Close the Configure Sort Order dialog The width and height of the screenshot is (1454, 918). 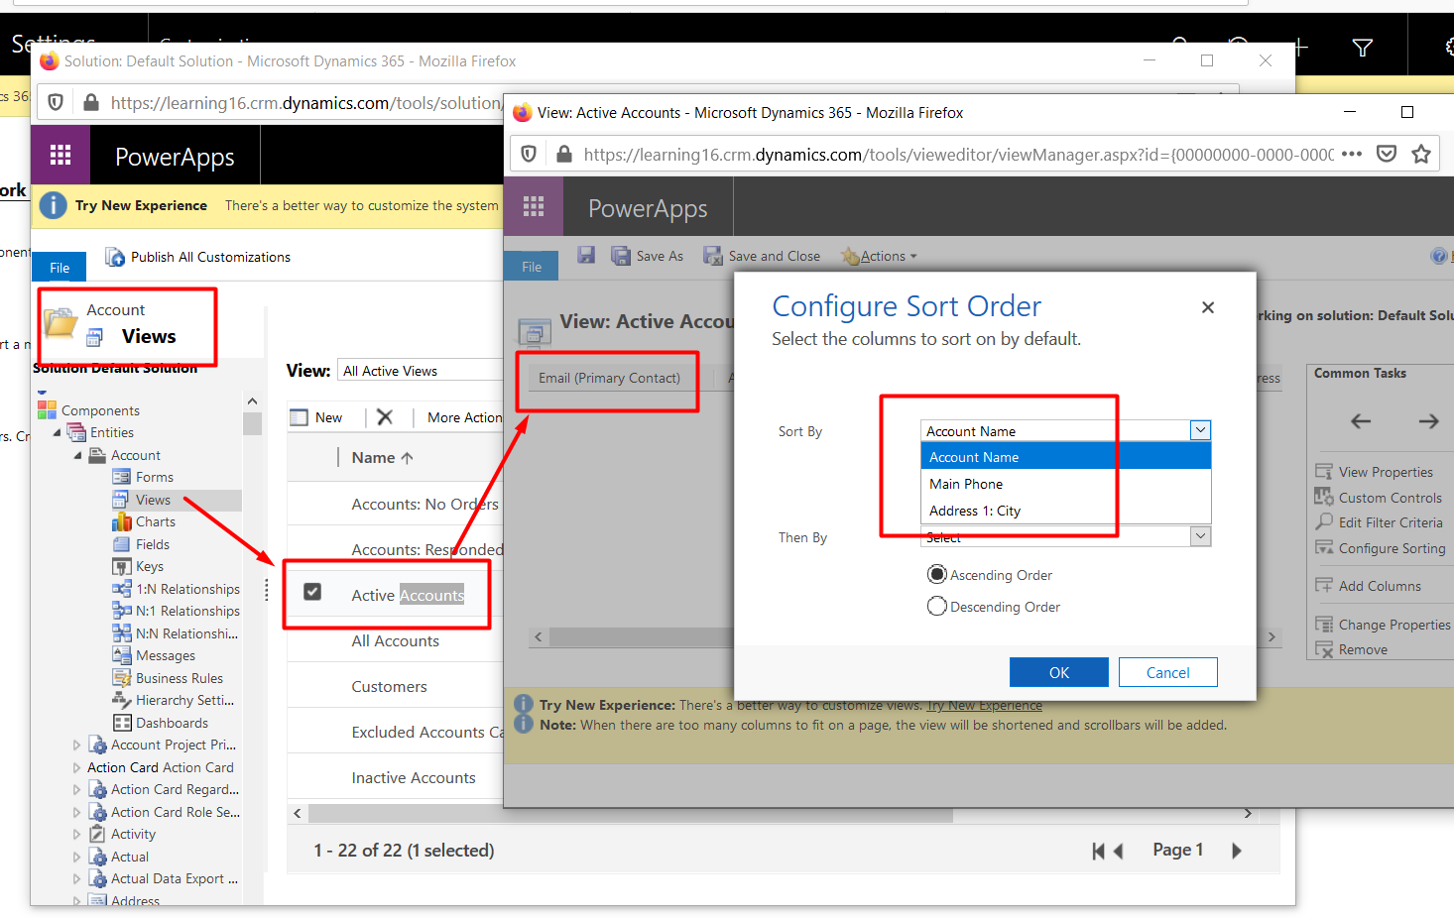click(x=1208, y=307)
